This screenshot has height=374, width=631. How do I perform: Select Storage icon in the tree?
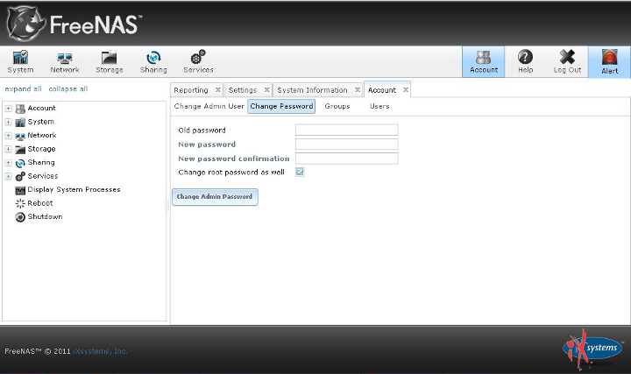(20, 149)
